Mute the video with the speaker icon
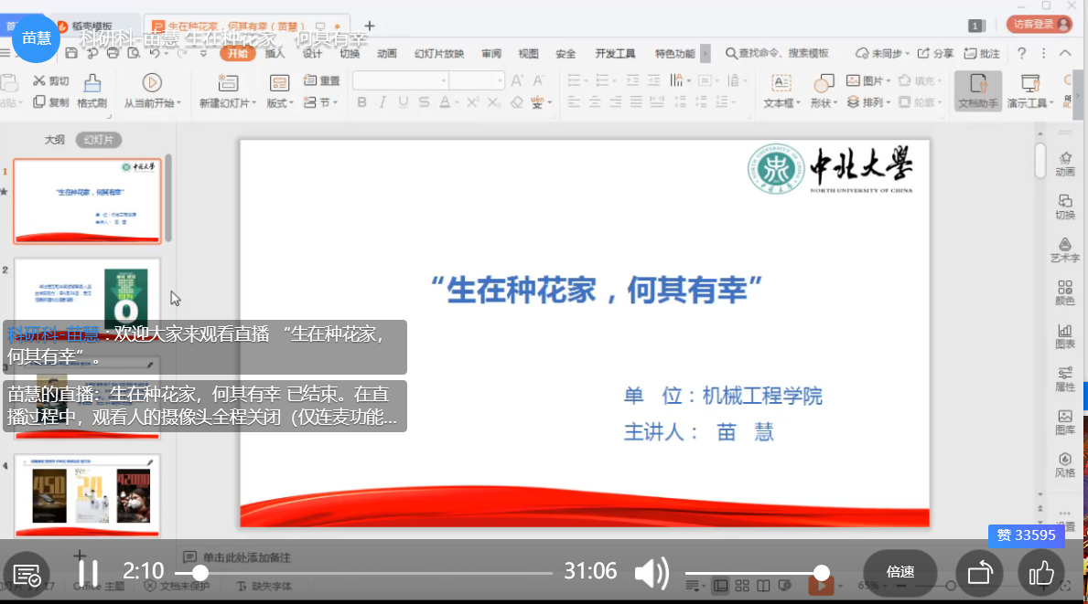The height and width of the screenshot is (604, 1088). (x=651, y=573)
